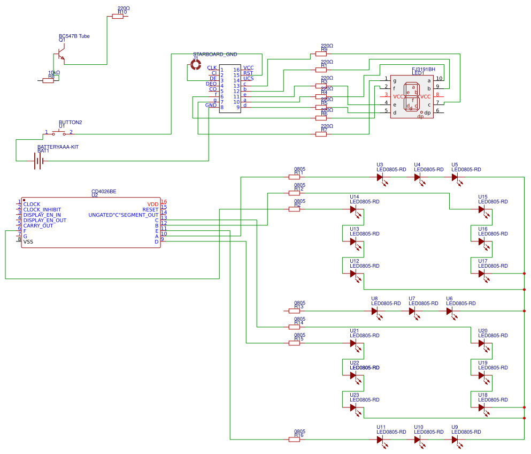Click the "CLK" pin label
This screenshot has width=531, height=454.
212,68
